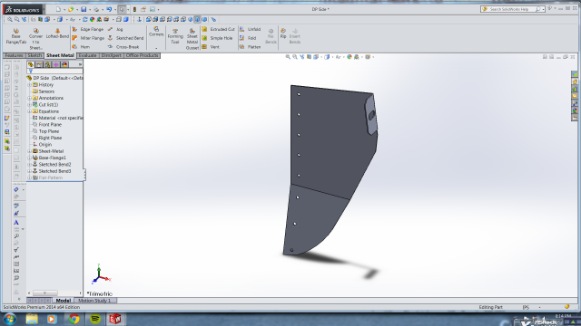581x326 pixels.
Task: Select the Sensors tree item
Action: click(x=43, y=91)
